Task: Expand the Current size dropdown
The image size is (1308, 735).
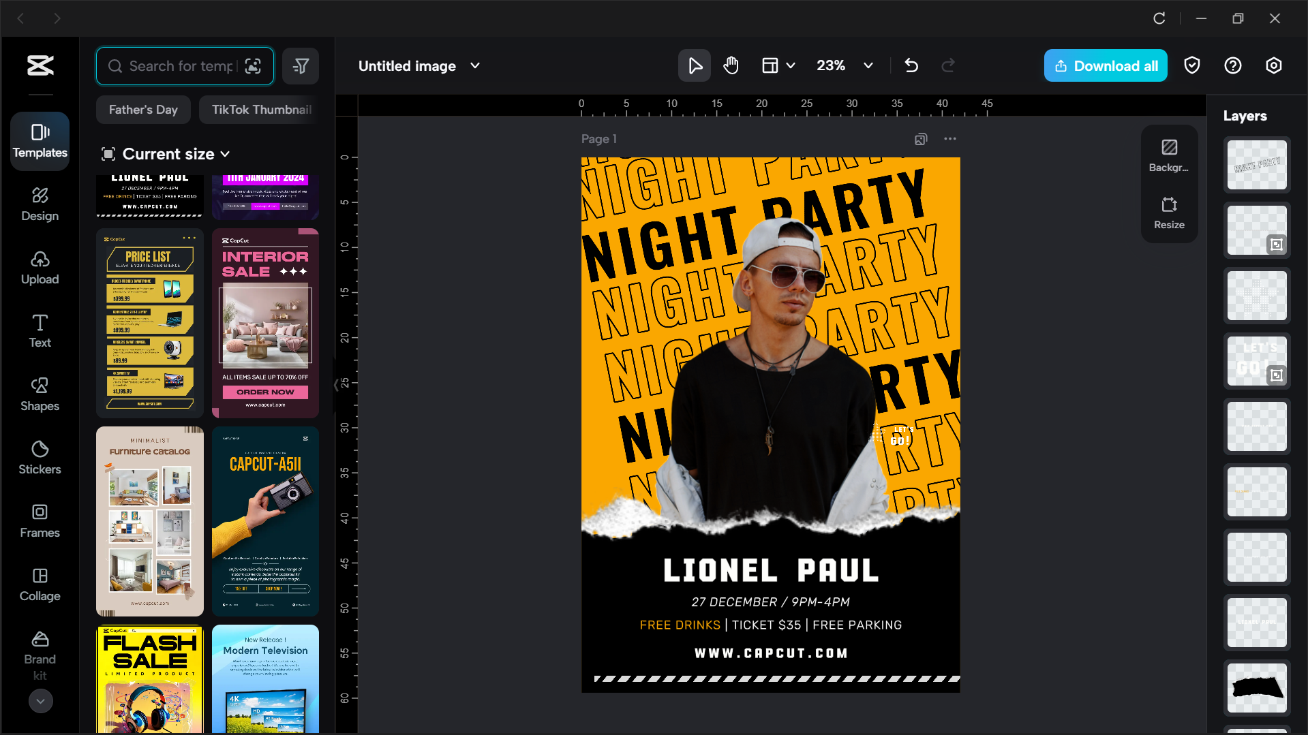Action: pyautogui.click(x=166, y=154)
